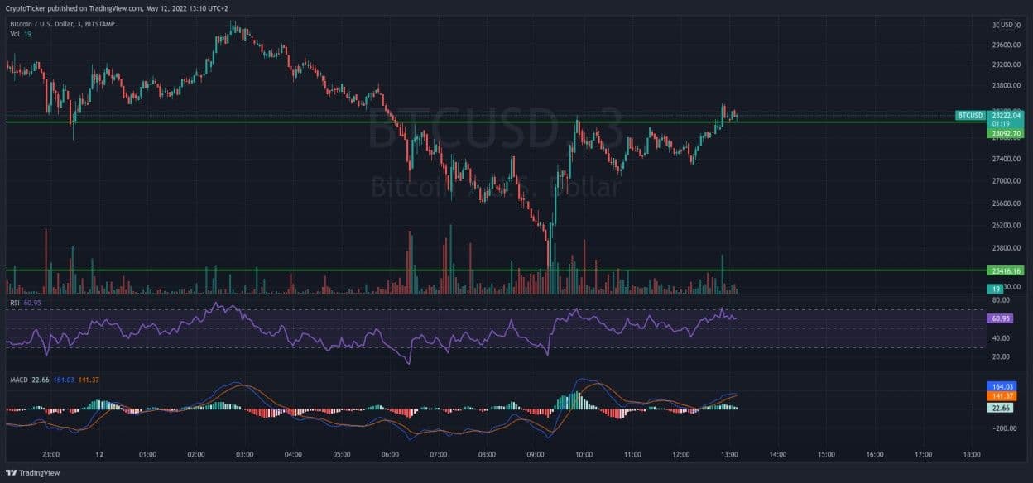This screenshot has height=483, width=1033.
Task: Click the teal volume value tag 19
Action: (997, 288)
